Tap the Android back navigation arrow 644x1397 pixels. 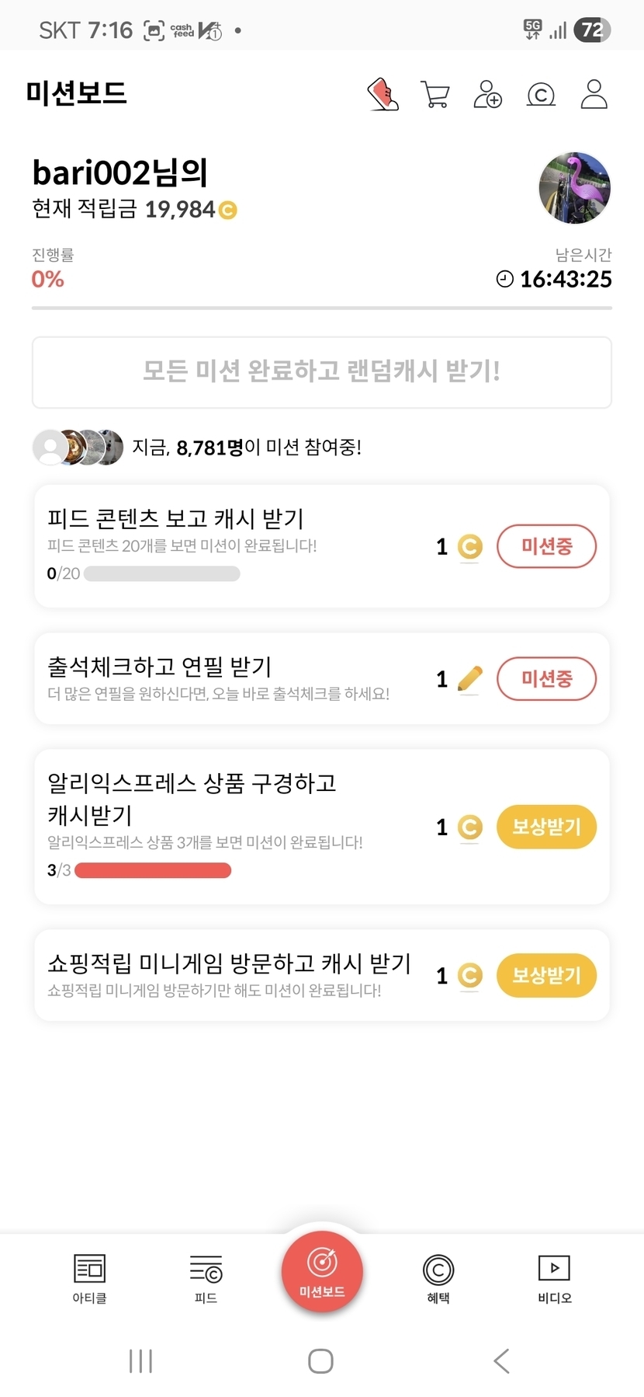[502, 1360]
